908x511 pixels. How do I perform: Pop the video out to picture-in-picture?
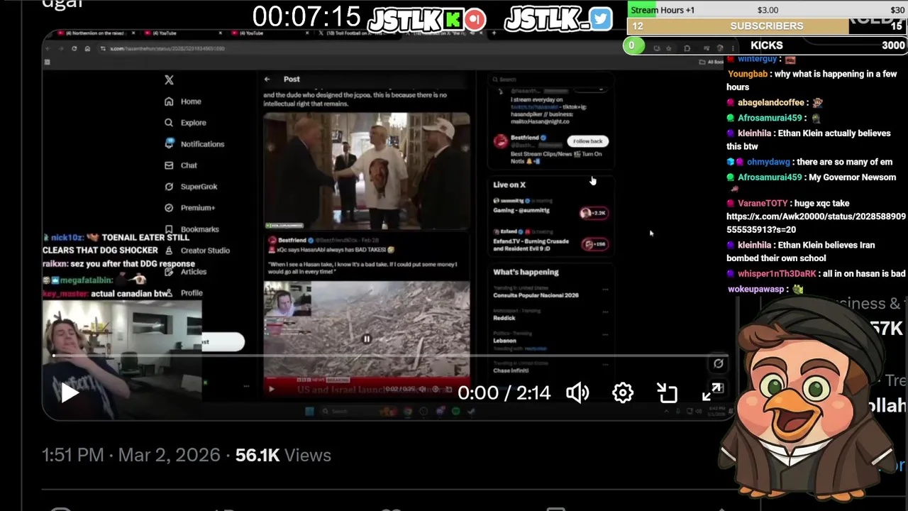pos(667,392)
